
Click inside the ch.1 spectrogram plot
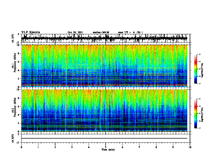point(104,66)
